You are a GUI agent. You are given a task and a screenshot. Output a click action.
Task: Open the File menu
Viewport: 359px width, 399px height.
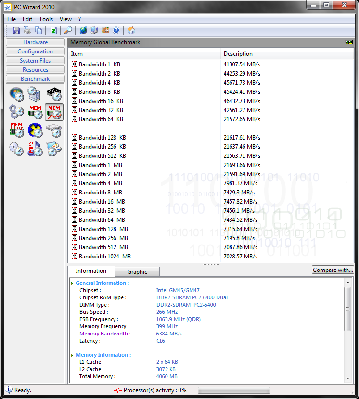(12, 19)
